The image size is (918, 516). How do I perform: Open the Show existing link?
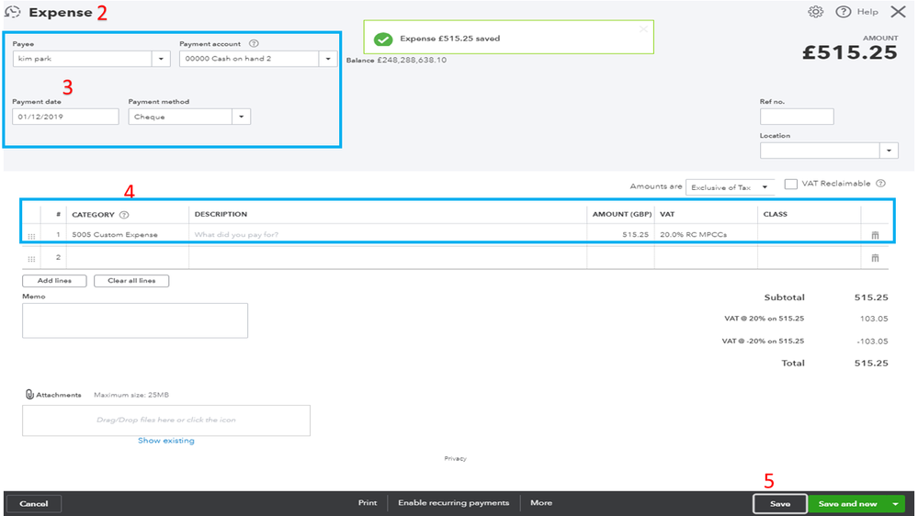click(166, 441)
